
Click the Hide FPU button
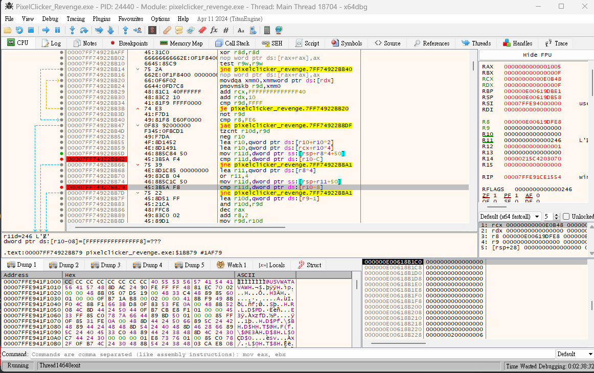click(537, 55)
